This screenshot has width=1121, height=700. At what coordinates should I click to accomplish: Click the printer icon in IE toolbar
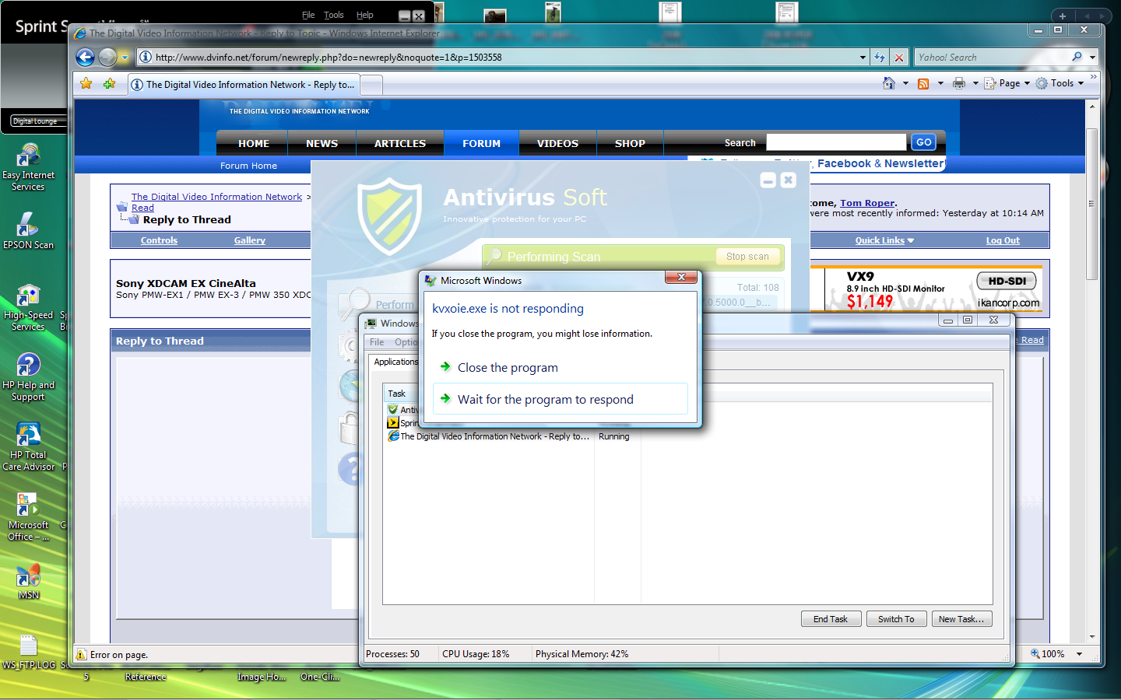(959, 83)
